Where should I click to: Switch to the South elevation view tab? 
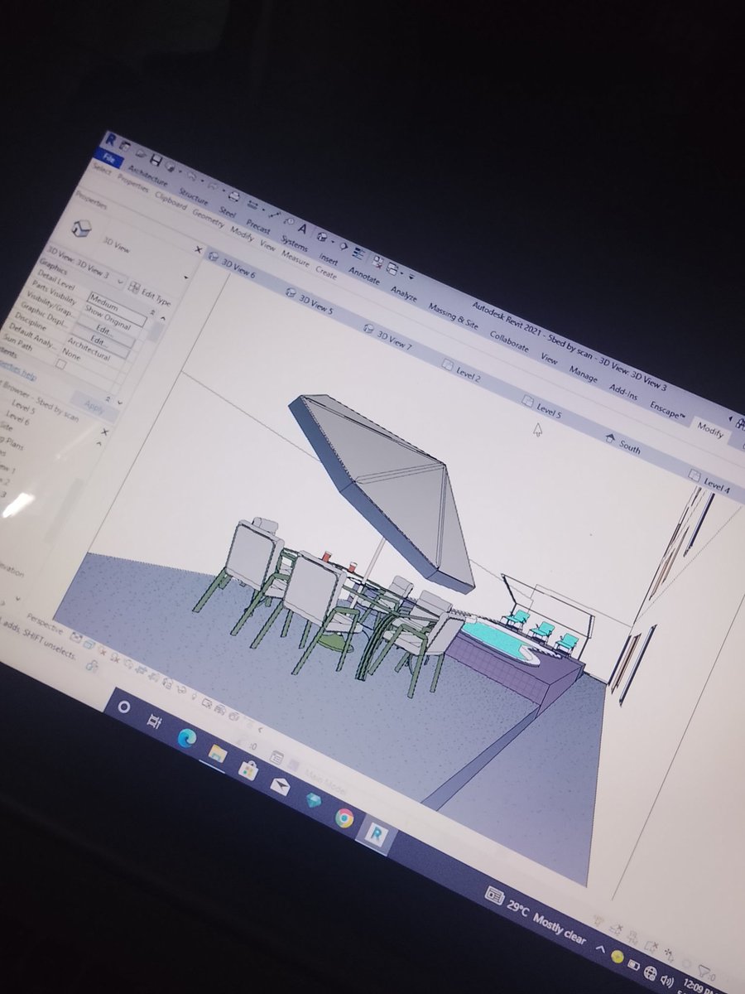(x=623, y=443)
